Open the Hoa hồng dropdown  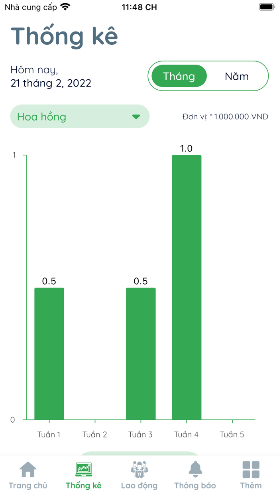click(79, 117)
